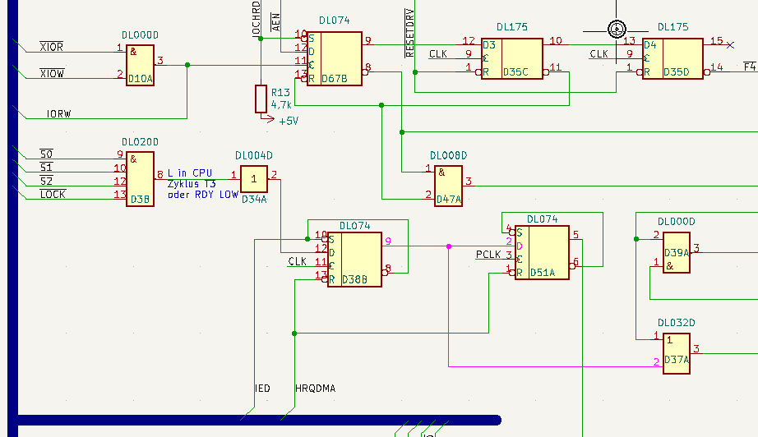Click the 4,7k resistor value text
The height and width of the screenshot is (437, 758).
coord(281,104)
